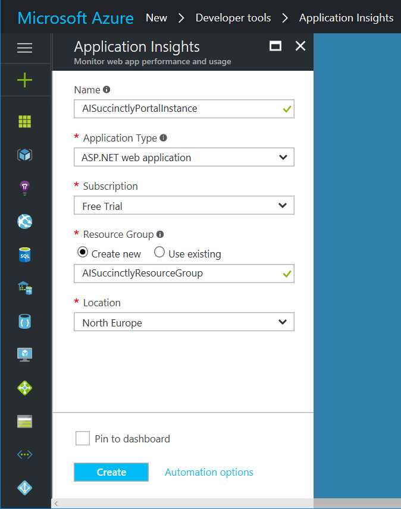Click the Create button
The image size is (401, 509).
111,472
